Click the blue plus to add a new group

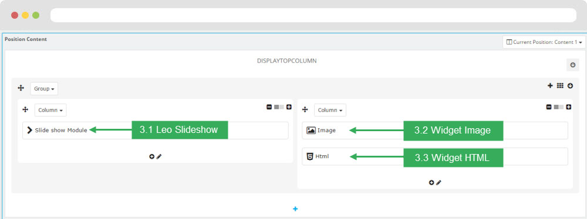[x=295, y=209]
